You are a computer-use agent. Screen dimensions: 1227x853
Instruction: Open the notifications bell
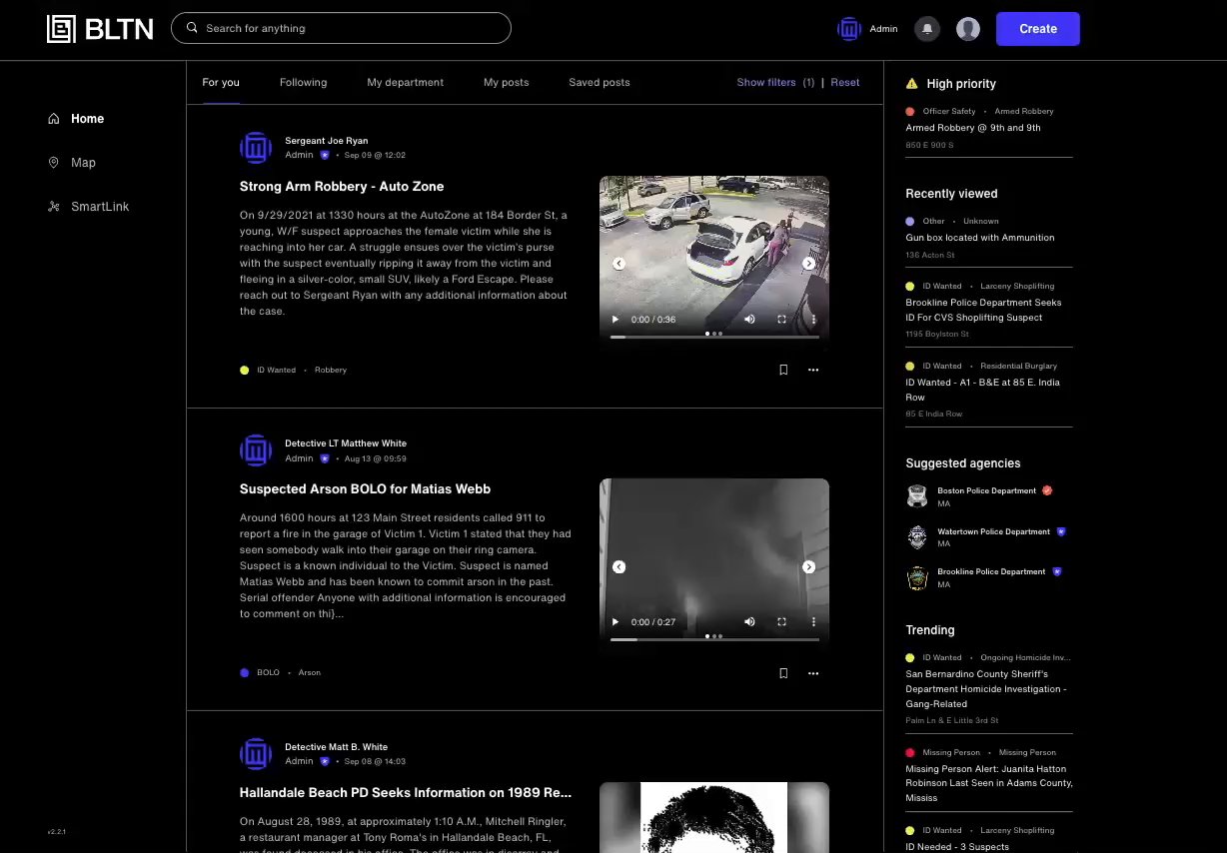pos(927,29)
